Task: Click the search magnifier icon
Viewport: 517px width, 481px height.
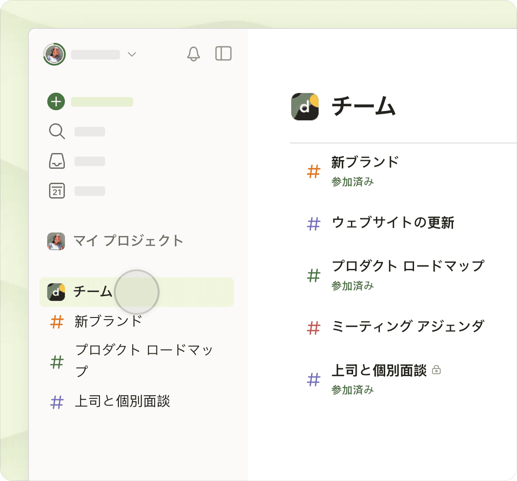Action: [57, 131]
